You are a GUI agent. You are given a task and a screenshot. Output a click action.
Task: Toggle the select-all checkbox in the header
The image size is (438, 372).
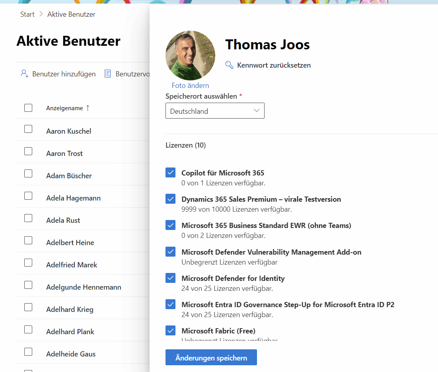28,107
